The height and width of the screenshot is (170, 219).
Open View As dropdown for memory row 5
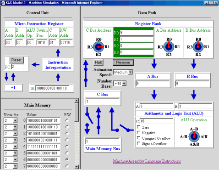[x=11, y=153]
